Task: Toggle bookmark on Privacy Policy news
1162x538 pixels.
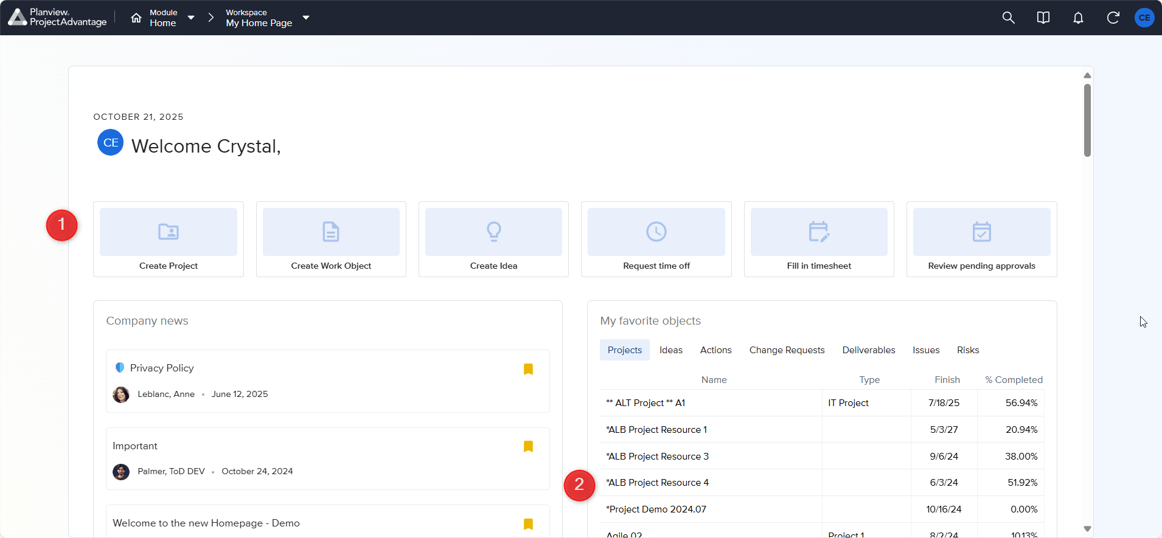Action: pyautogui.click(x=528, y=369)
